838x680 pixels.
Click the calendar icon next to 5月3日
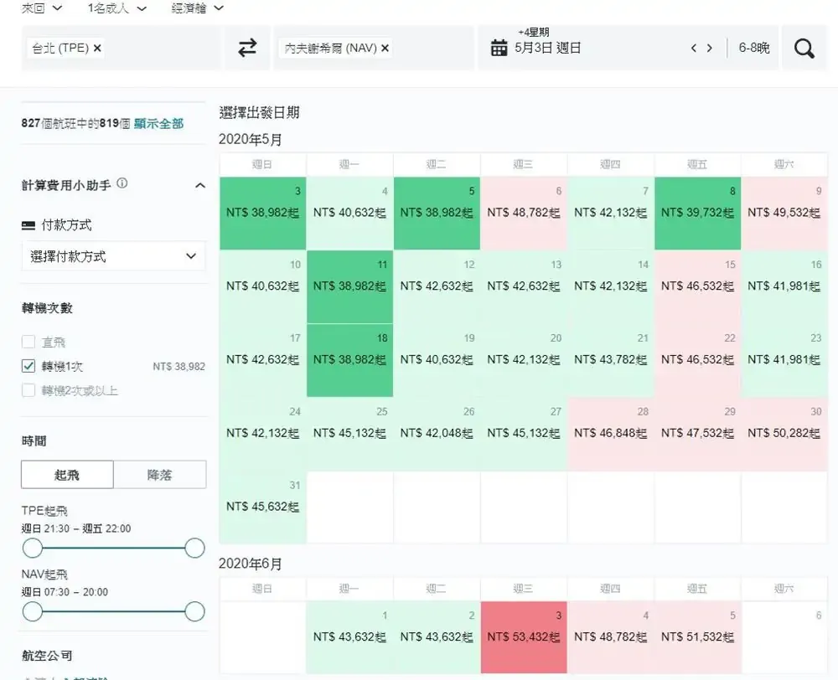[x=497, y=48]
